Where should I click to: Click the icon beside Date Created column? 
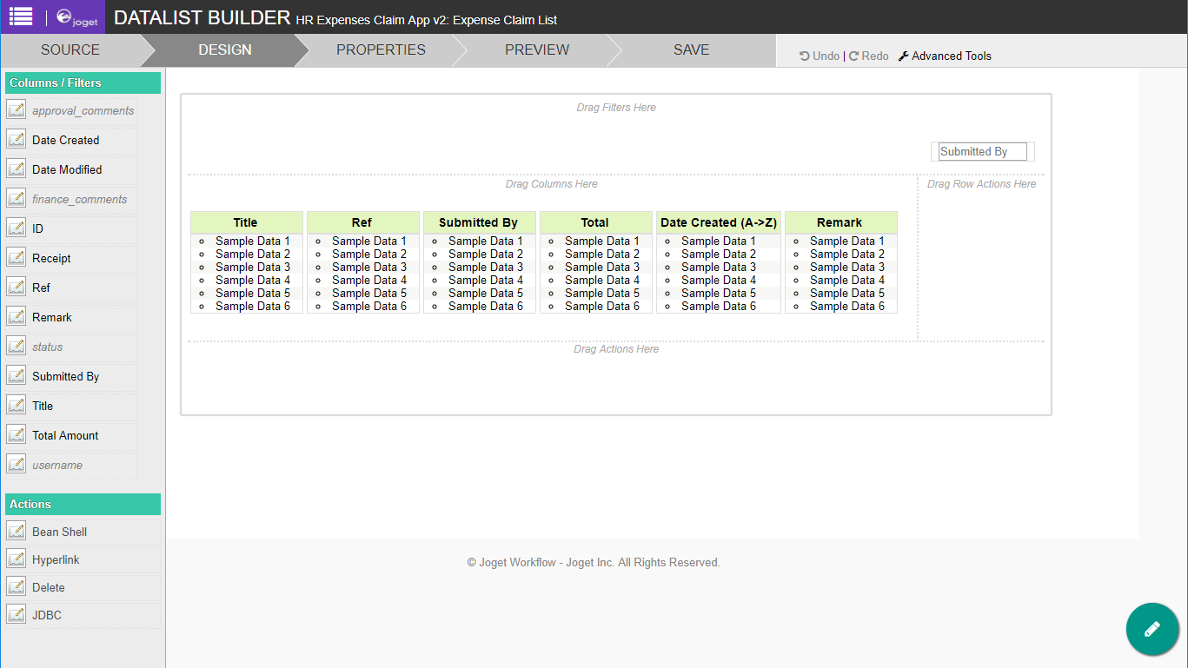pyautogui.click(x=16, y=140)
